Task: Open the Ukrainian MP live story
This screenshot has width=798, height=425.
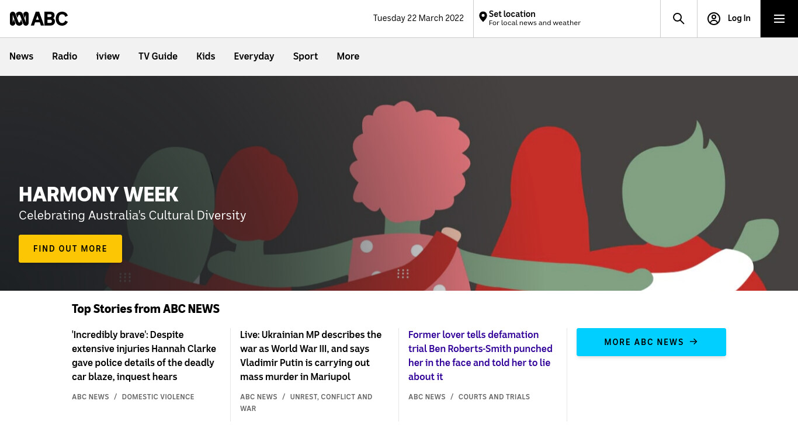Action: 311,356
